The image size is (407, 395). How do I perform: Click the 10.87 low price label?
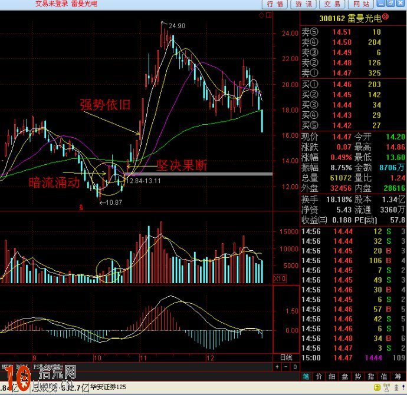[x=114, y=203]
